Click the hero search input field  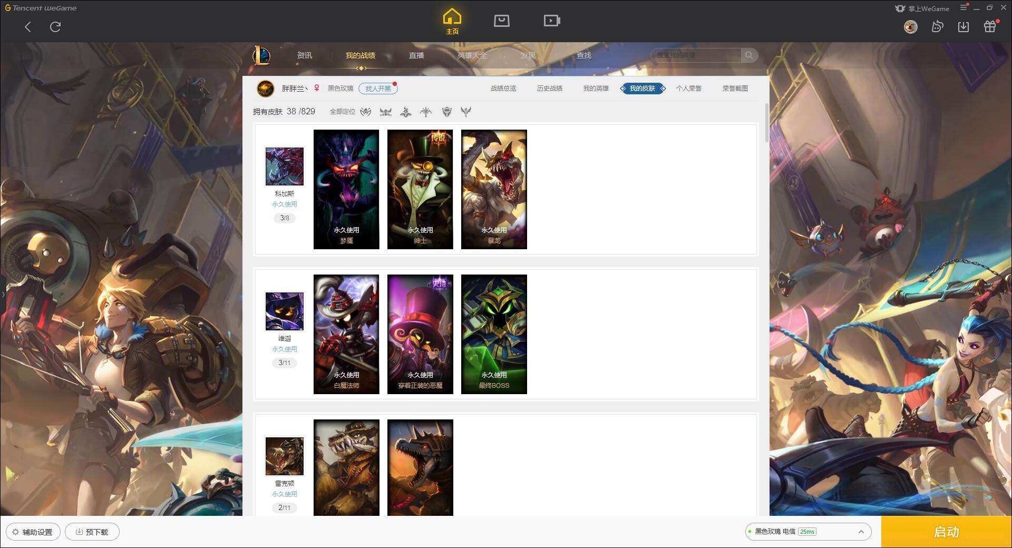[696, 55]
